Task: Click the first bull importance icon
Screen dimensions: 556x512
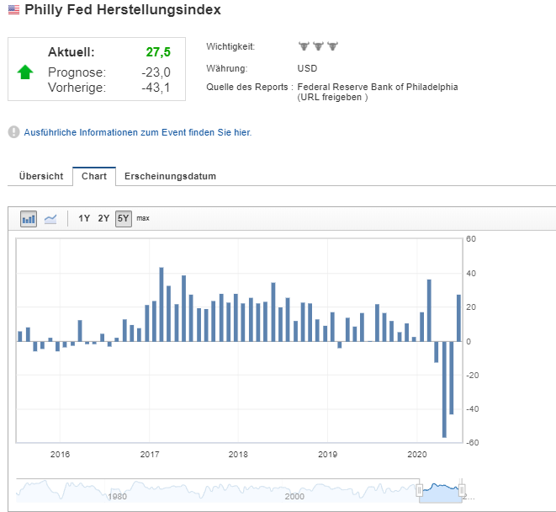Action: pyautogui.click(x=304, y=46)
